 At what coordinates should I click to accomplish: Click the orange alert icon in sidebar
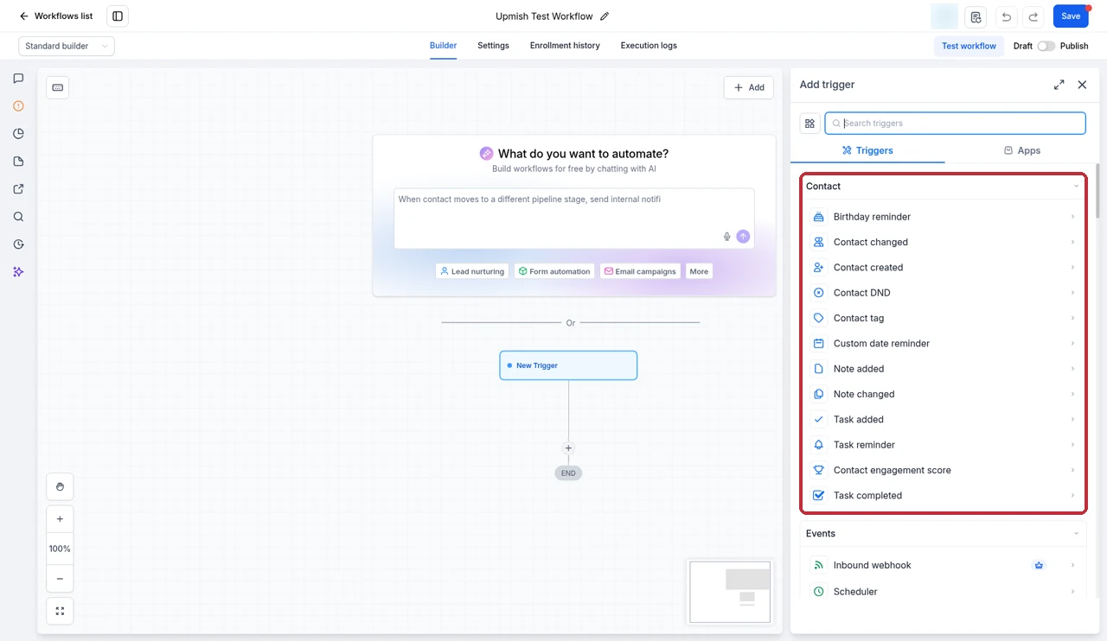(x=18, y=106)
